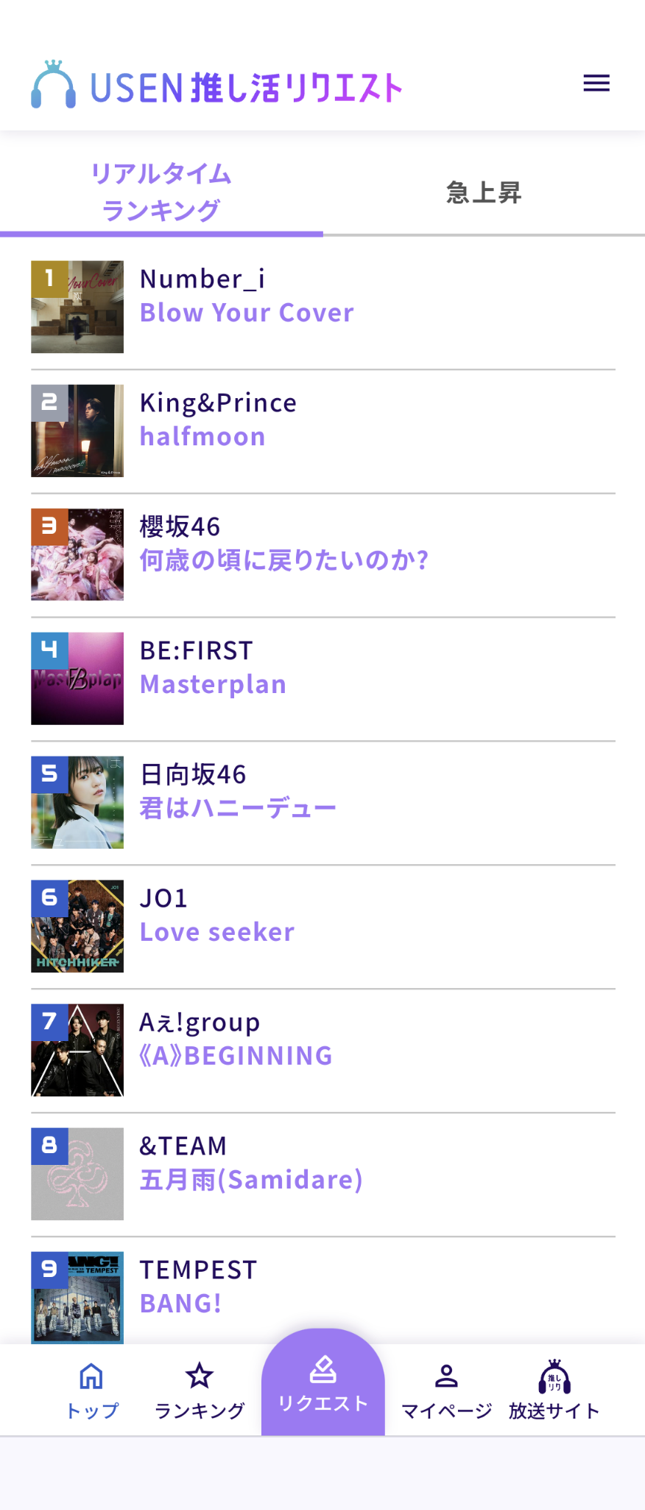
Task: Tap the 日向坂46 album cover thumbnail
Action: pyautogui.click(x=77, y=802)
